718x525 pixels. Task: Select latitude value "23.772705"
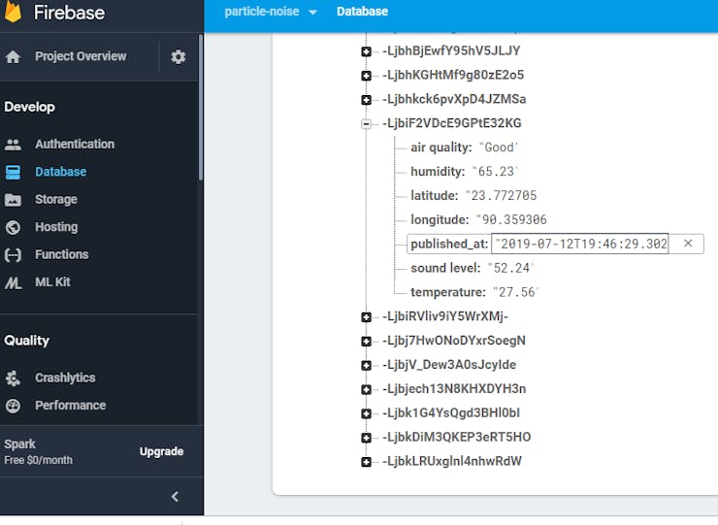click(x=501, y=196)
